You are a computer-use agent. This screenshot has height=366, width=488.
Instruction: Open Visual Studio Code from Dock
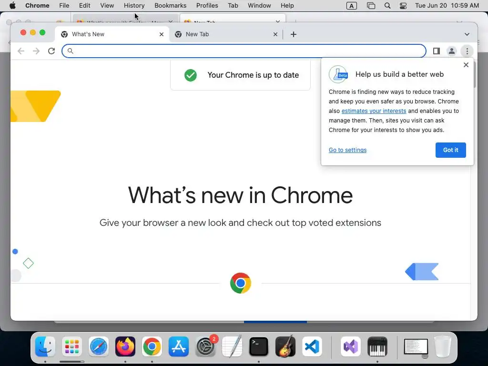tap(312, 346)
